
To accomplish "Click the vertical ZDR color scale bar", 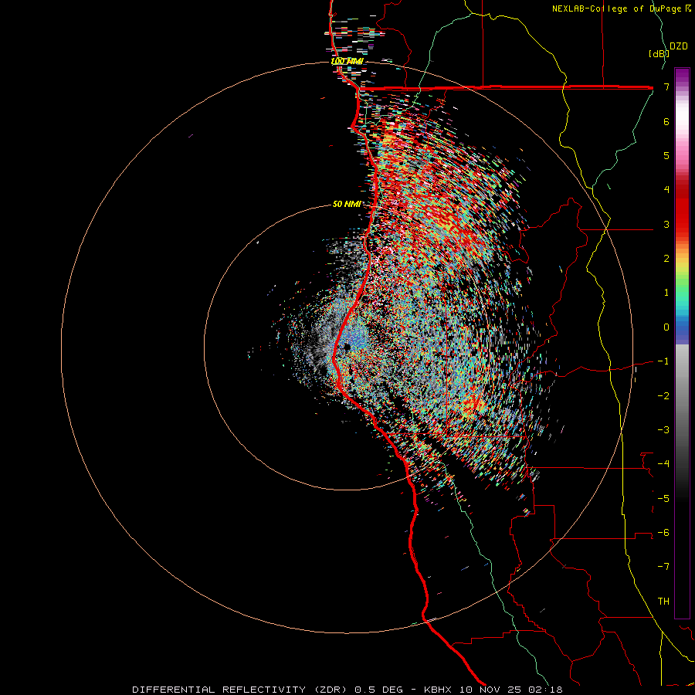I will pos(682,343).
